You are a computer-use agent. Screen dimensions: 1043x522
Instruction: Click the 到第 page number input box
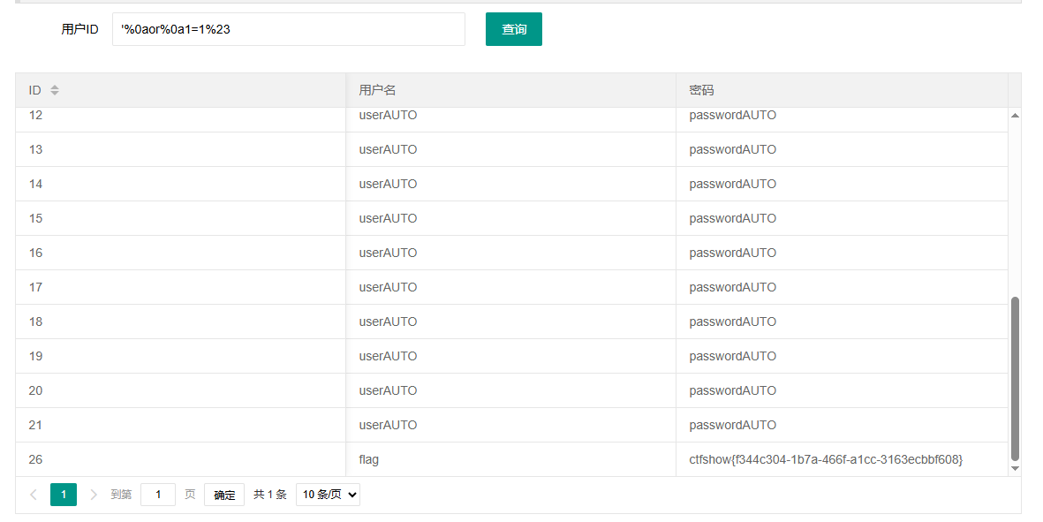click(x=158, y=495)
